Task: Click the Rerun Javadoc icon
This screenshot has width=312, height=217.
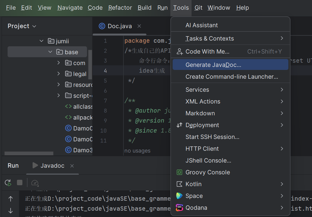Action: point(8,182)
